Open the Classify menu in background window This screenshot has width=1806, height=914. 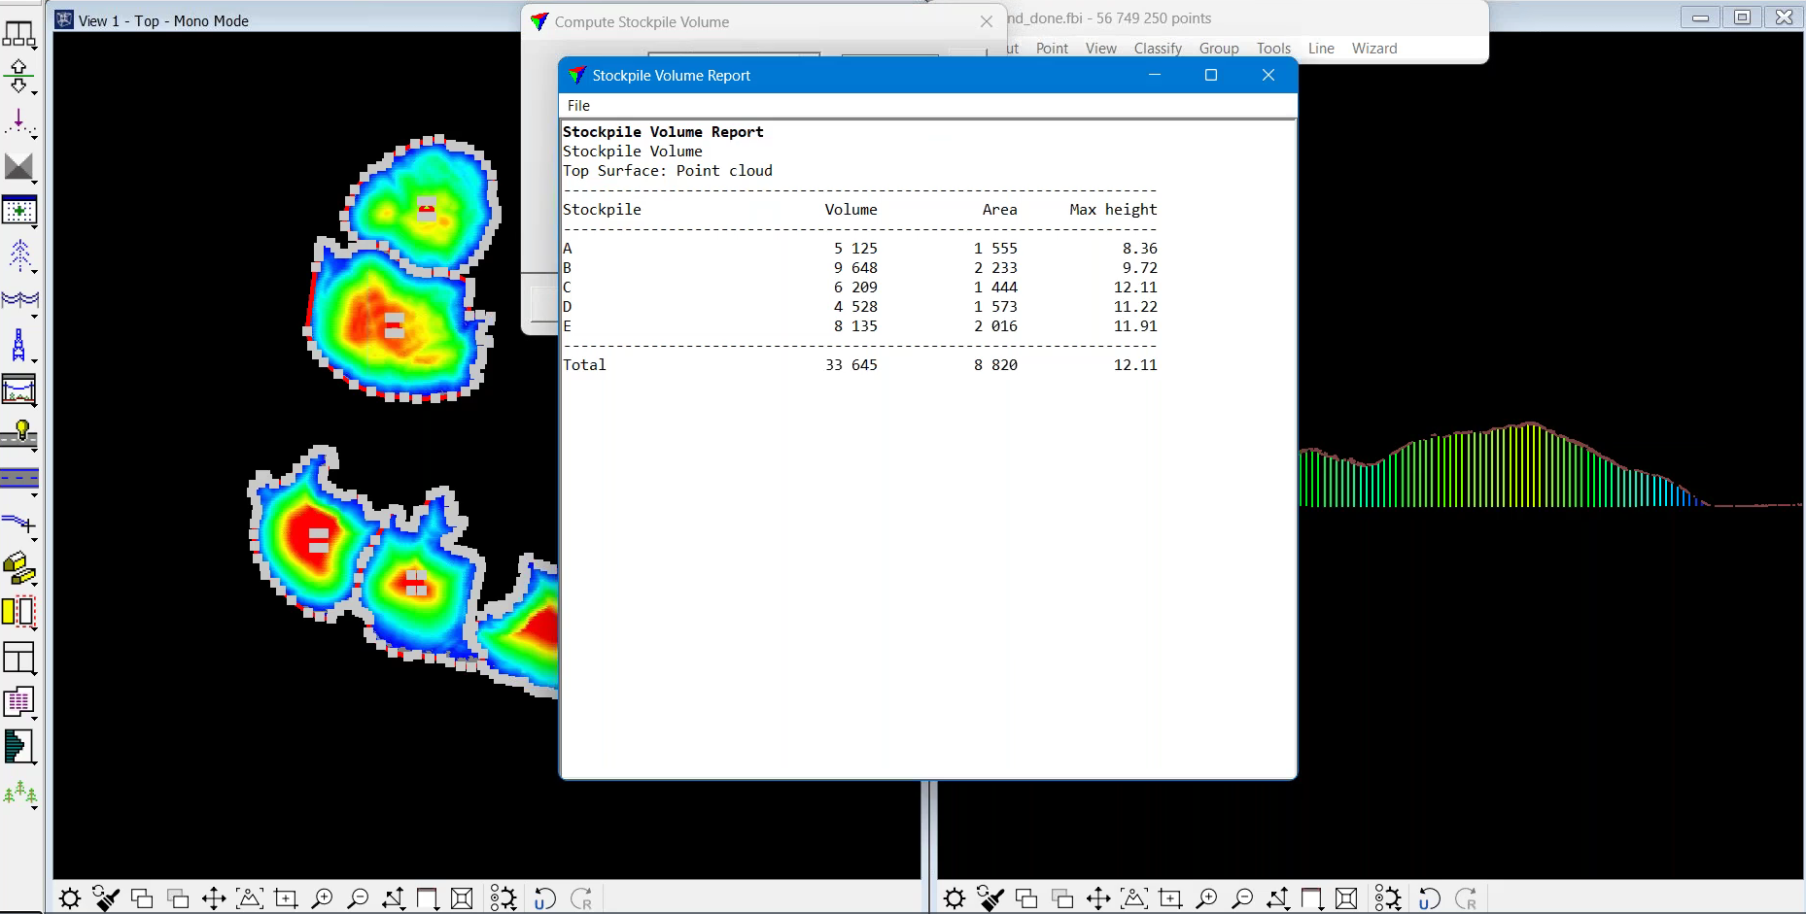[1158, 49]
